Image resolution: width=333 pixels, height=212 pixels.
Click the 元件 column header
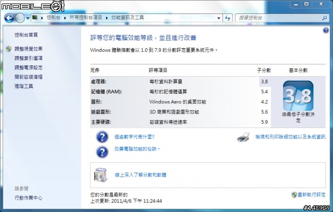pyautogui.click(x=95, y=70)
